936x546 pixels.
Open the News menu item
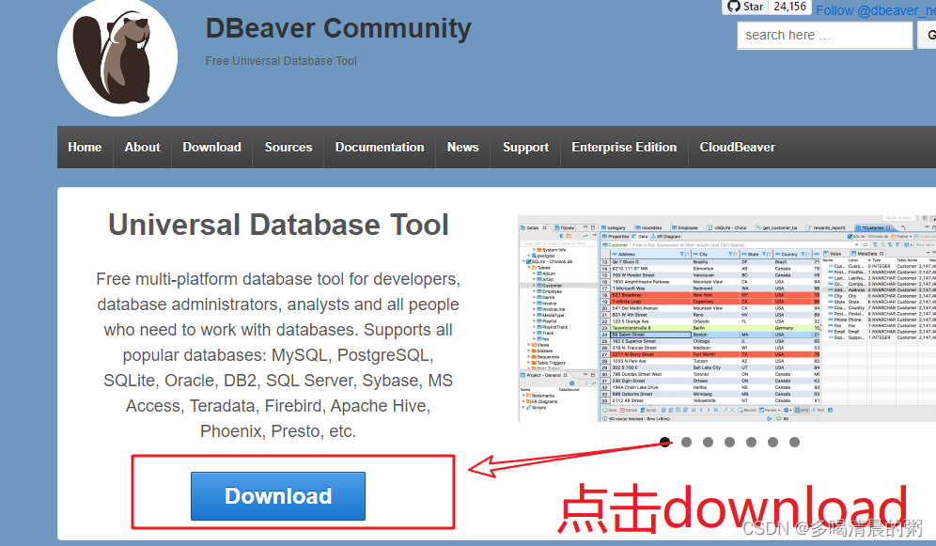[x=463, y=147]
